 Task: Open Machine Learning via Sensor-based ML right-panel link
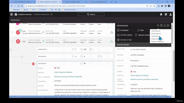[x=144, y=79]
